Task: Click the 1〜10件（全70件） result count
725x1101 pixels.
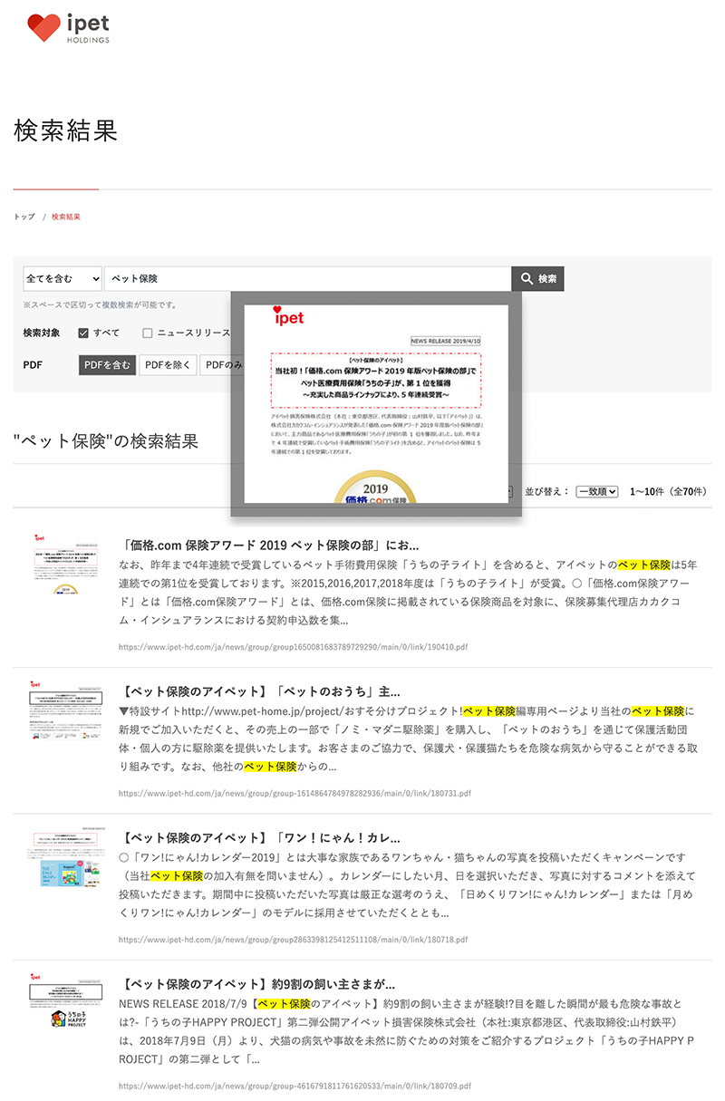Action: click(668, 491)
